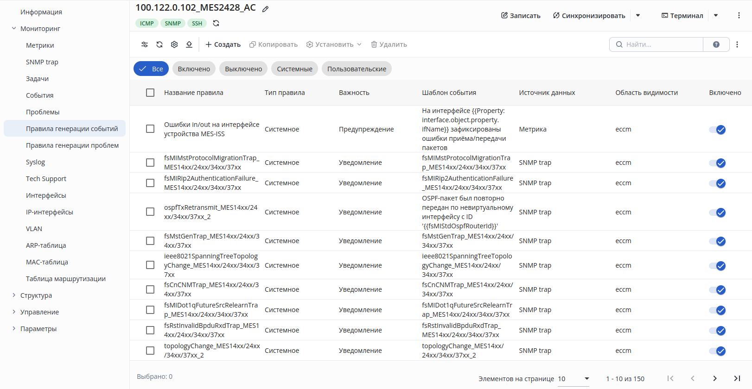Go to the next page arrow

[715, 378]
